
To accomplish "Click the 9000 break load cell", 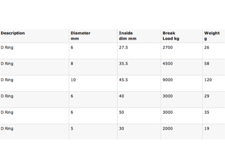I will (x=168, y=80).
